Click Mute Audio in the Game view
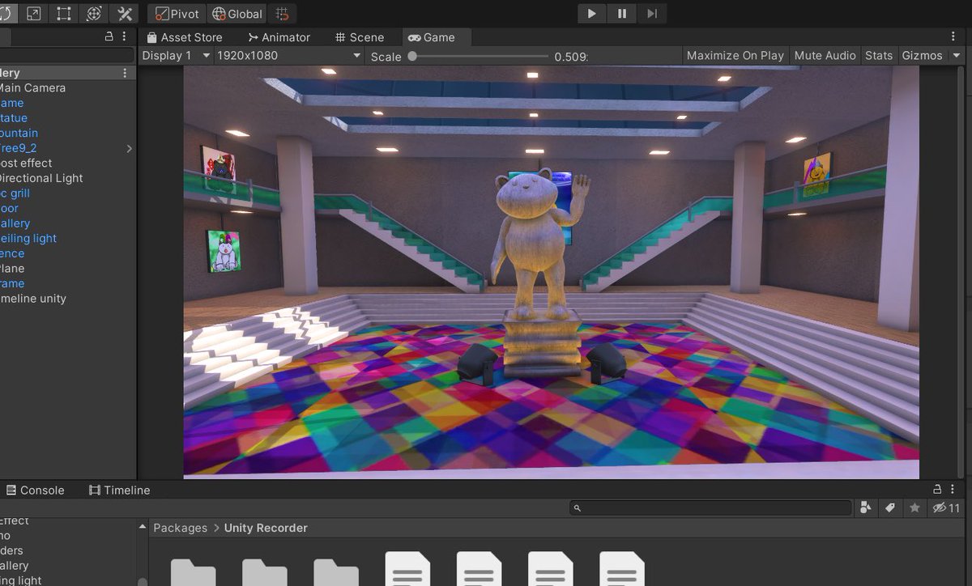The height and width of the screenshot is (586, 972). click(x=825, y=55)
